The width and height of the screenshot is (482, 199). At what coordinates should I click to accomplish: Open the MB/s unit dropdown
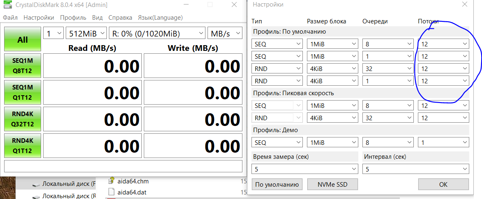(x=225, y=34)
